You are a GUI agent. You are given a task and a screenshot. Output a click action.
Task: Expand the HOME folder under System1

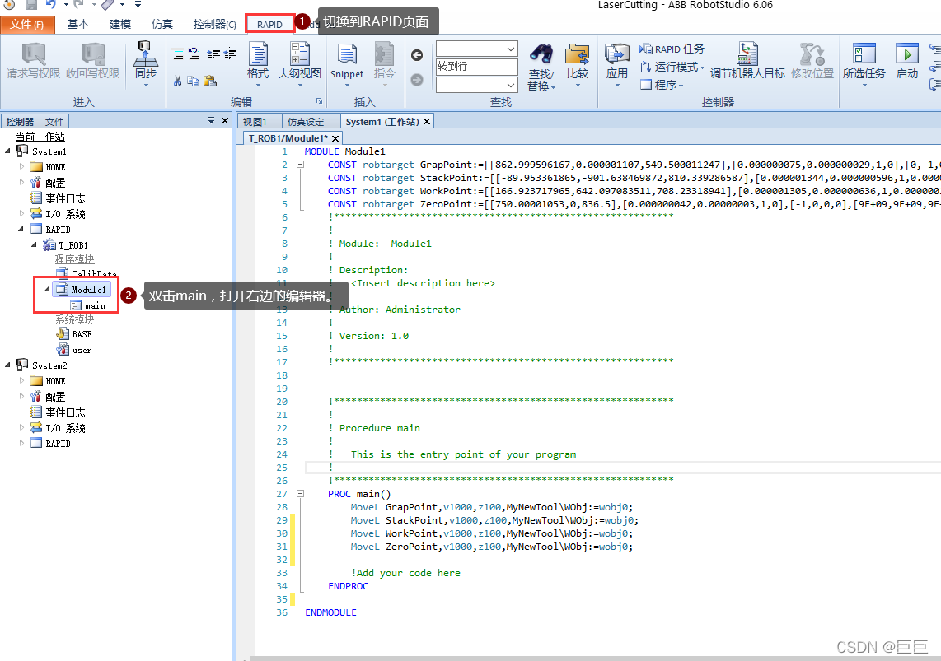22,166
